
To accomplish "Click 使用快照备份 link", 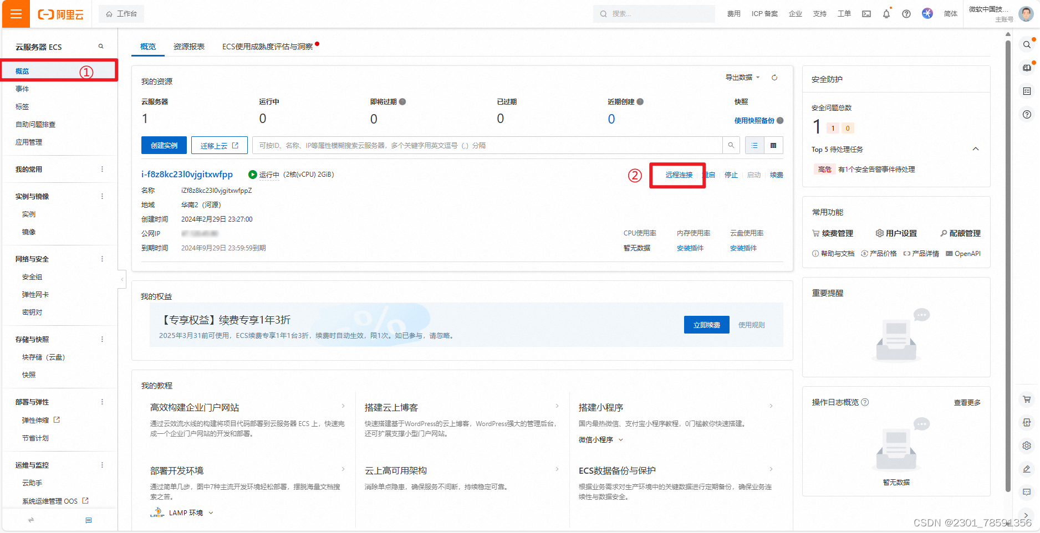I will [754, 121].
